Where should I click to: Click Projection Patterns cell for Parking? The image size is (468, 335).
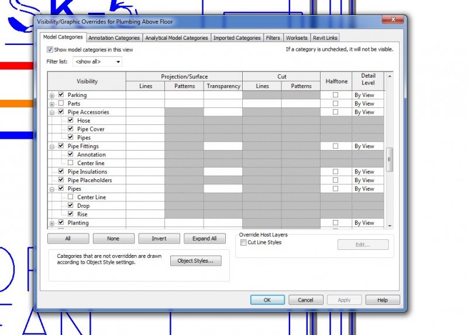(x=184, y=95)
